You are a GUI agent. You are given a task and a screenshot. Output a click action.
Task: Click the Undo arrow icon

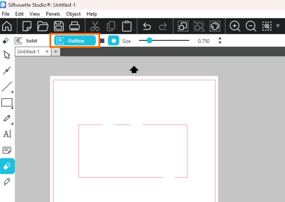tap(147, 26)
